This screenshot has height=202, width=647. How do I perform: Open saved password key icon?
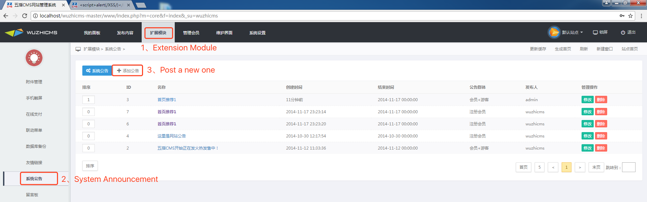[x=622, y=16]
